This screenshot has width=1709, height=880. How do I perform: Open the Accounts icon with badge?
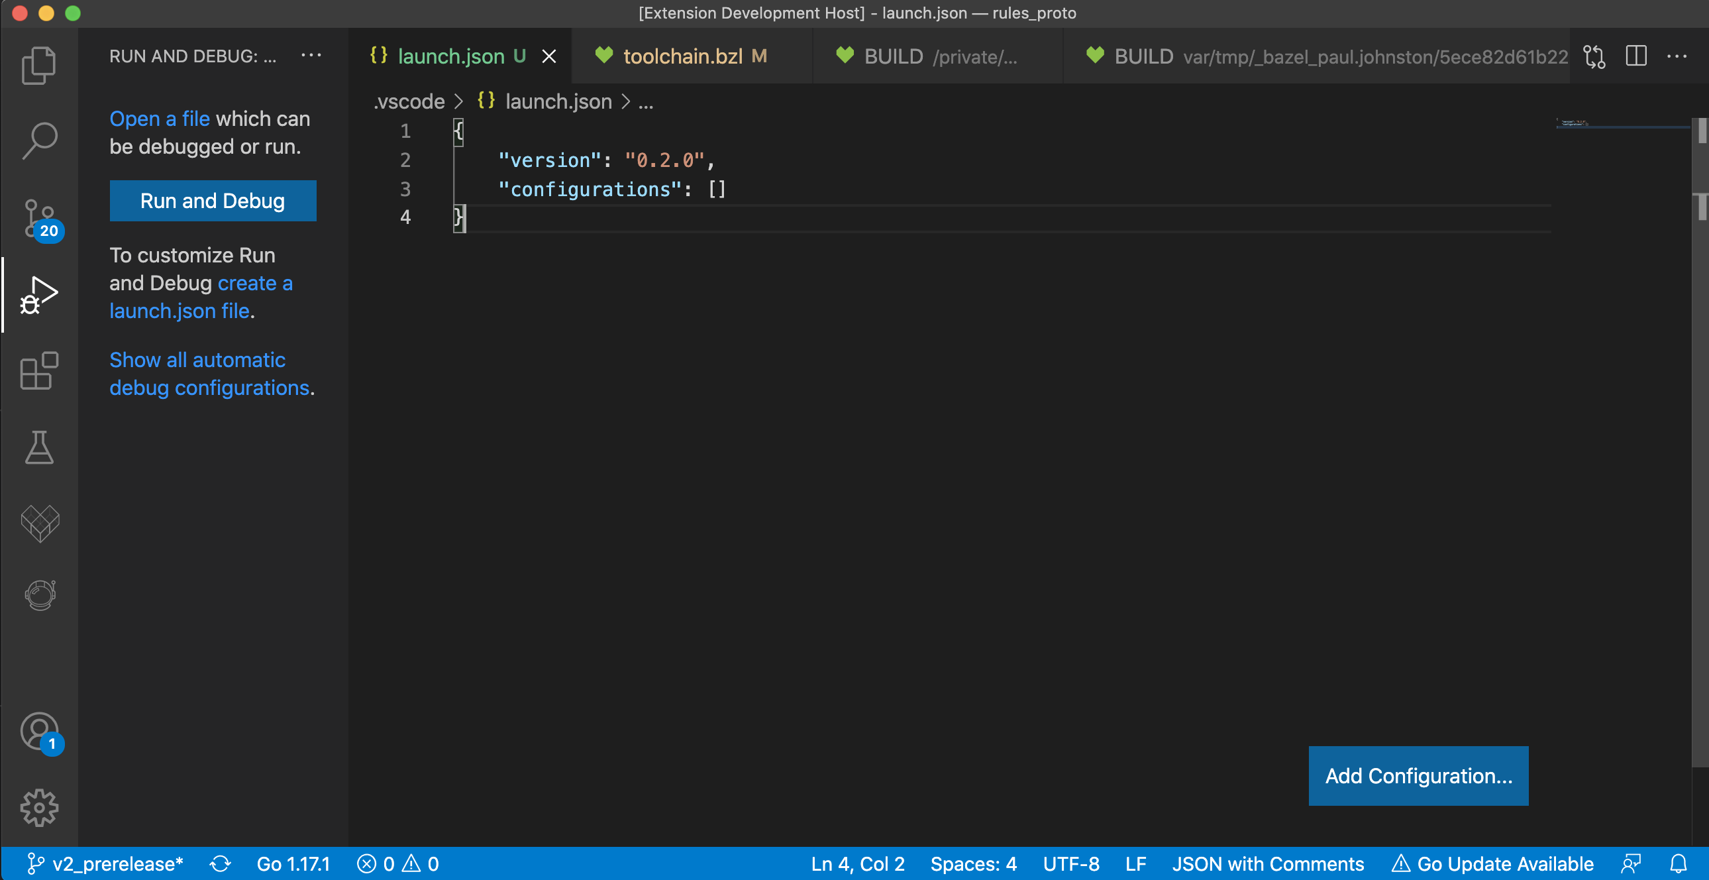pos(39,732)
